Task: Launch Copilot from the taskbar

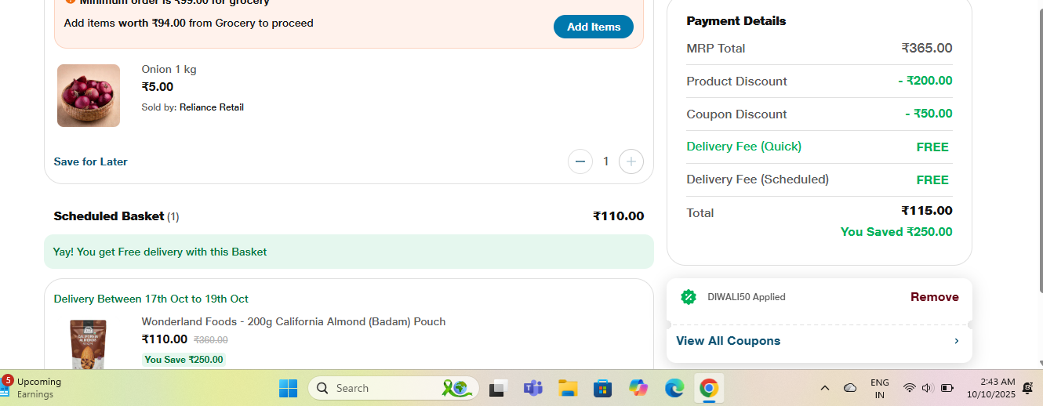Action: pyautogui.click(x=638, y=388)
